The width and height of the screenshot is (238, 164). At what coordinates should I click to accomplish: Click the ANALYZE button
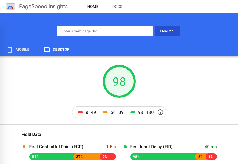point(167,31)
